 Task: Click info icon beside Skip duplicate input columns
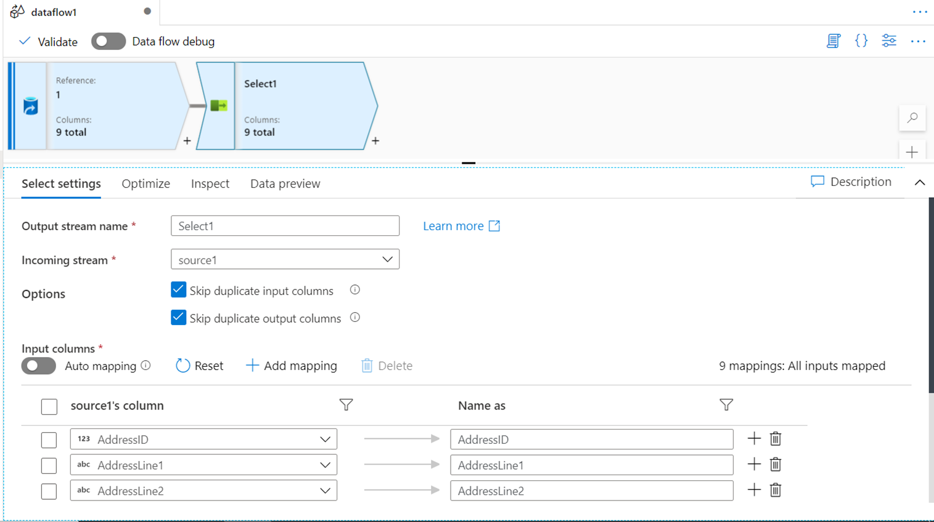[x=355, y=290]
